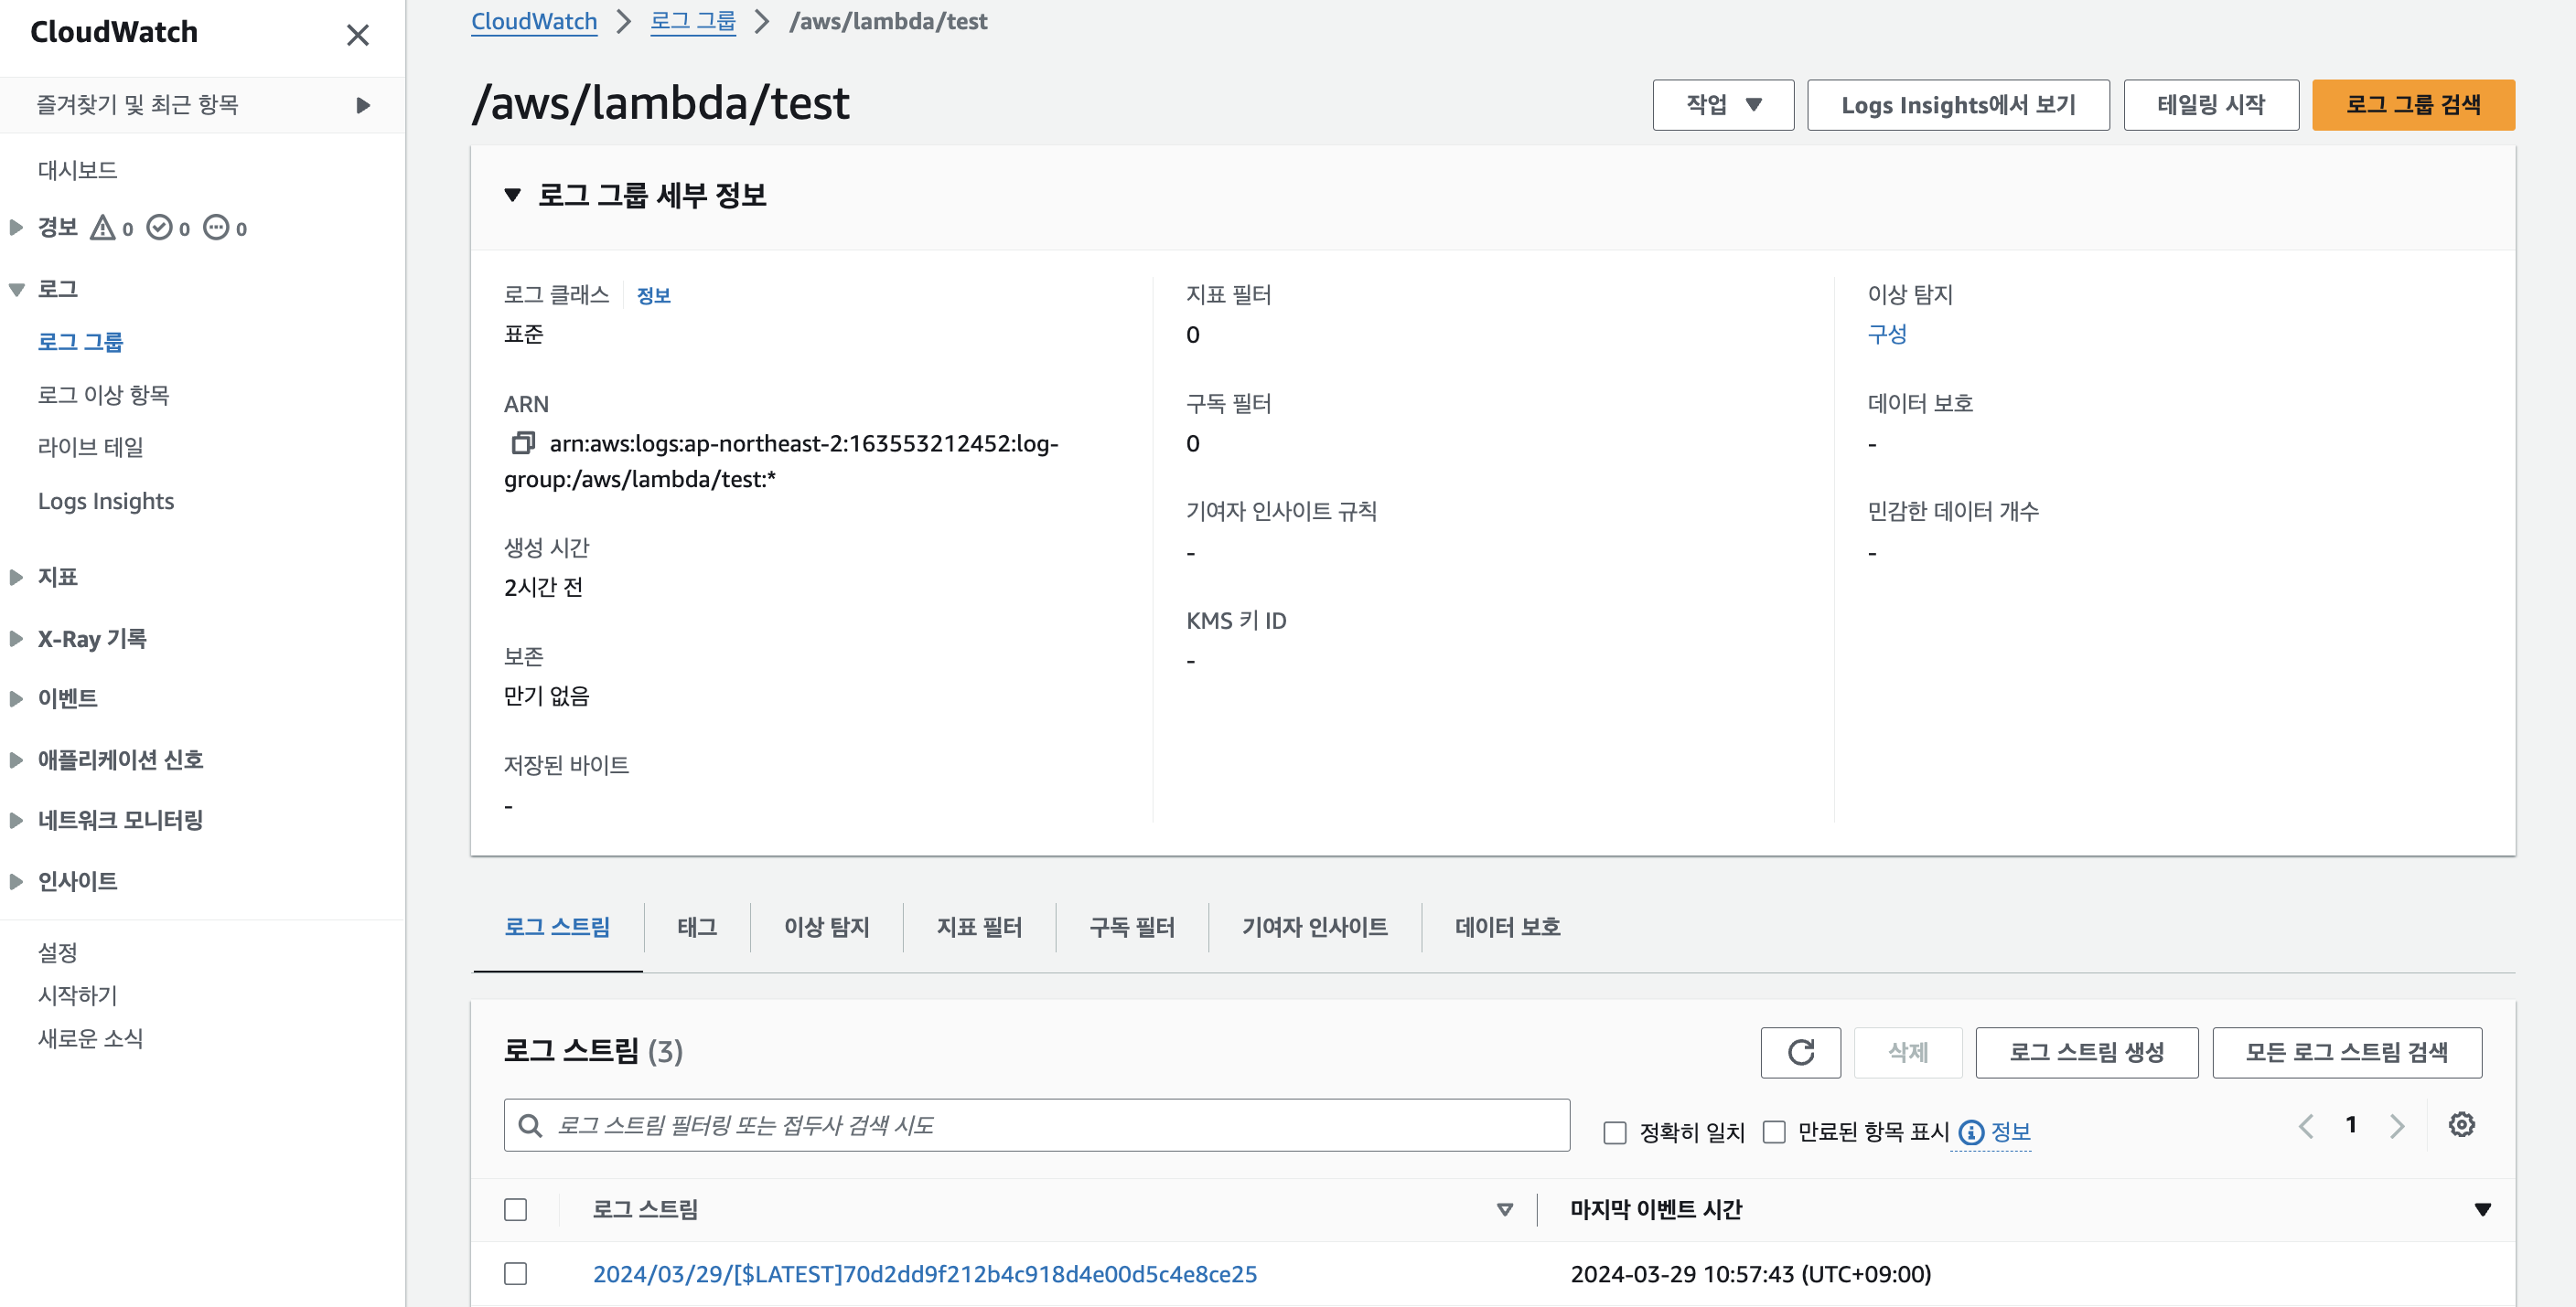Select the 2024/03/29 log stream row checkbox
The height and width of the screenshot is (1307, 2576).
coord(515,1273)
